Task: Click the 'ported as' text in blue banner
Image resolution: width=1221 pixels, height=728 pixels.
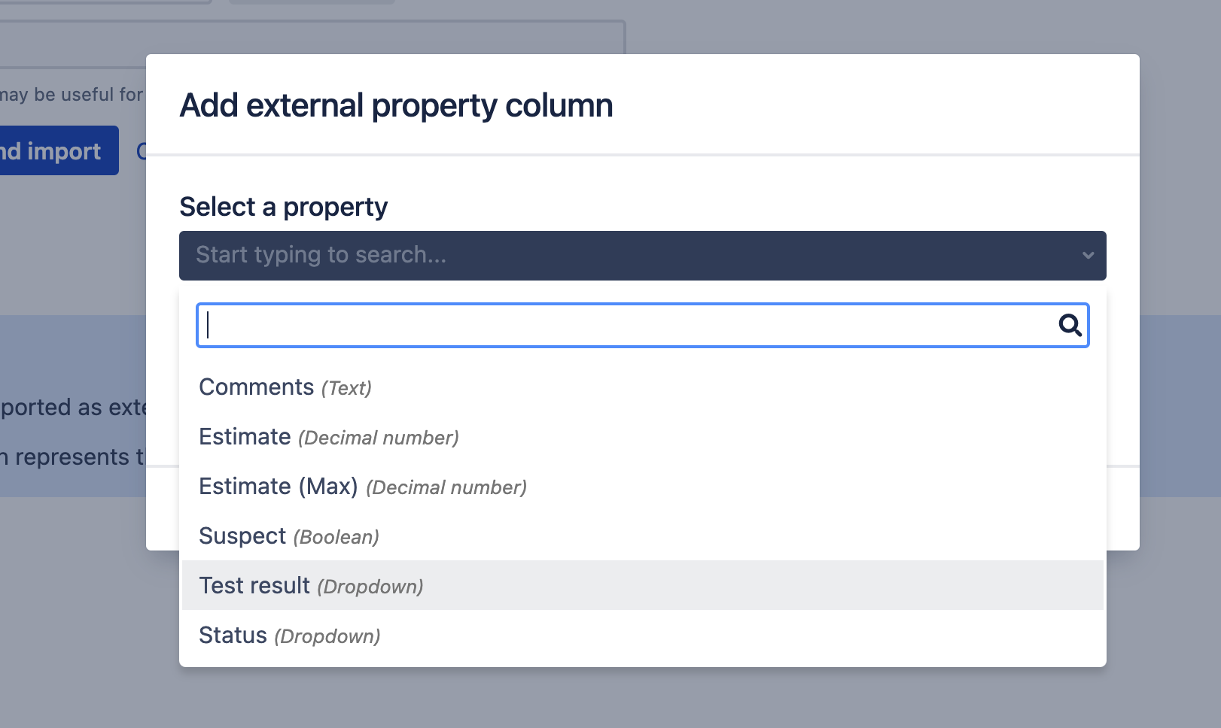Action: pyautogui.click(x=72, y=408)
